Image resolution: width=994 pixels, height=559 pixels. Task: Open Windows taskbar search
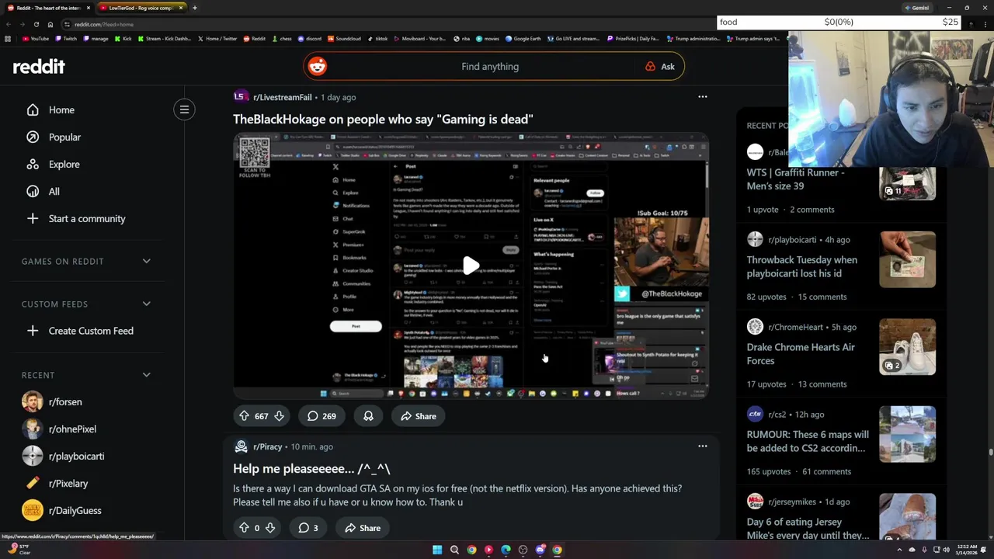454,550
